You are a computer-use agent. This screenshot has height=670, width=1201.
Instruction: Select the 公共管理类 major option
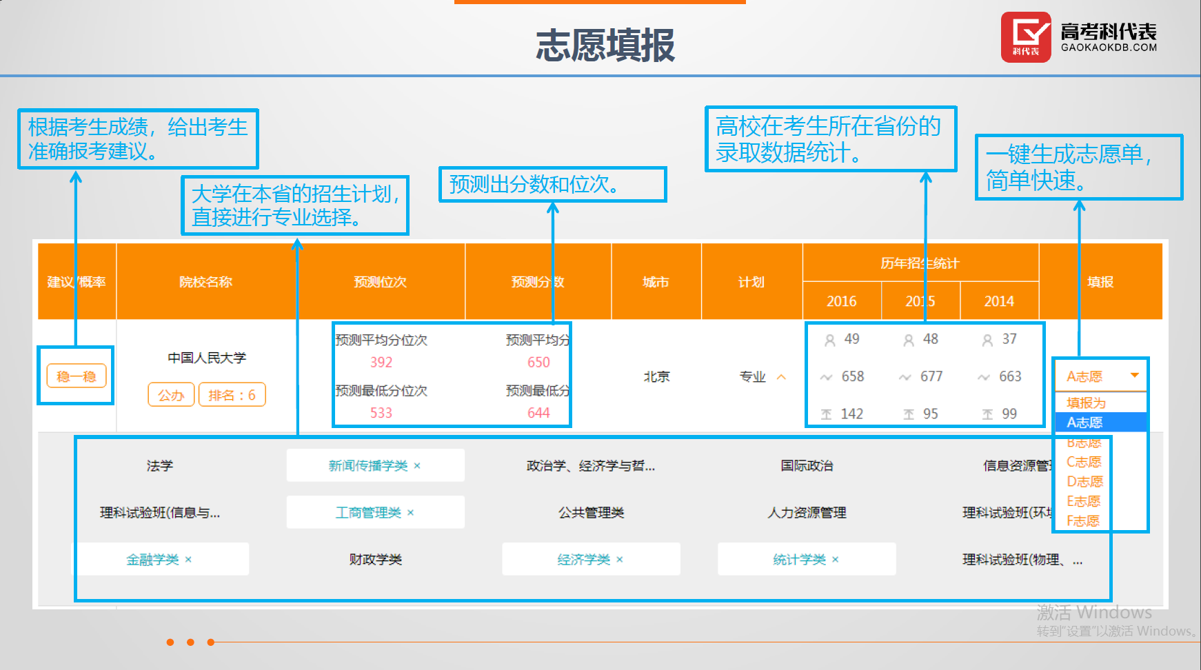(591, 513)
